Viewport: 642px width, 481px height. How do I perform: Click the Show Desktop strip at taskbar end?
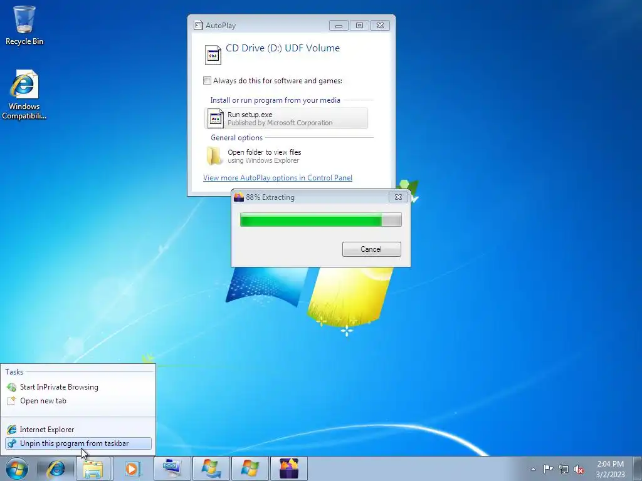click(x=638, y=468)
